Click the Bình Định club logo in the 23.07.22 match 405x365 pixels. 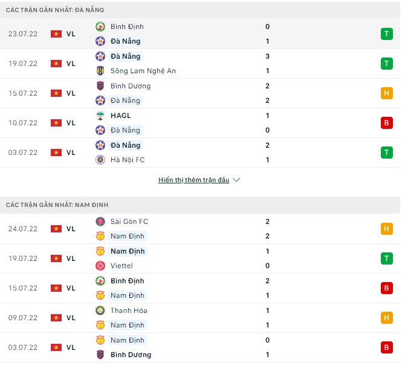click(x=100, y=27)
